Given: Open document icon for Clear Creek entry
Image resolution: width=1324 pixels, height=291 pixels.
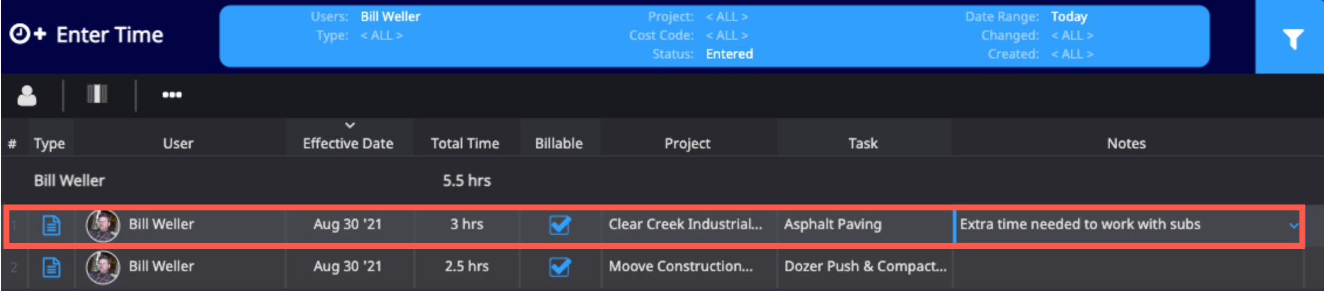Looking at the screenshot, I should 52,225.
